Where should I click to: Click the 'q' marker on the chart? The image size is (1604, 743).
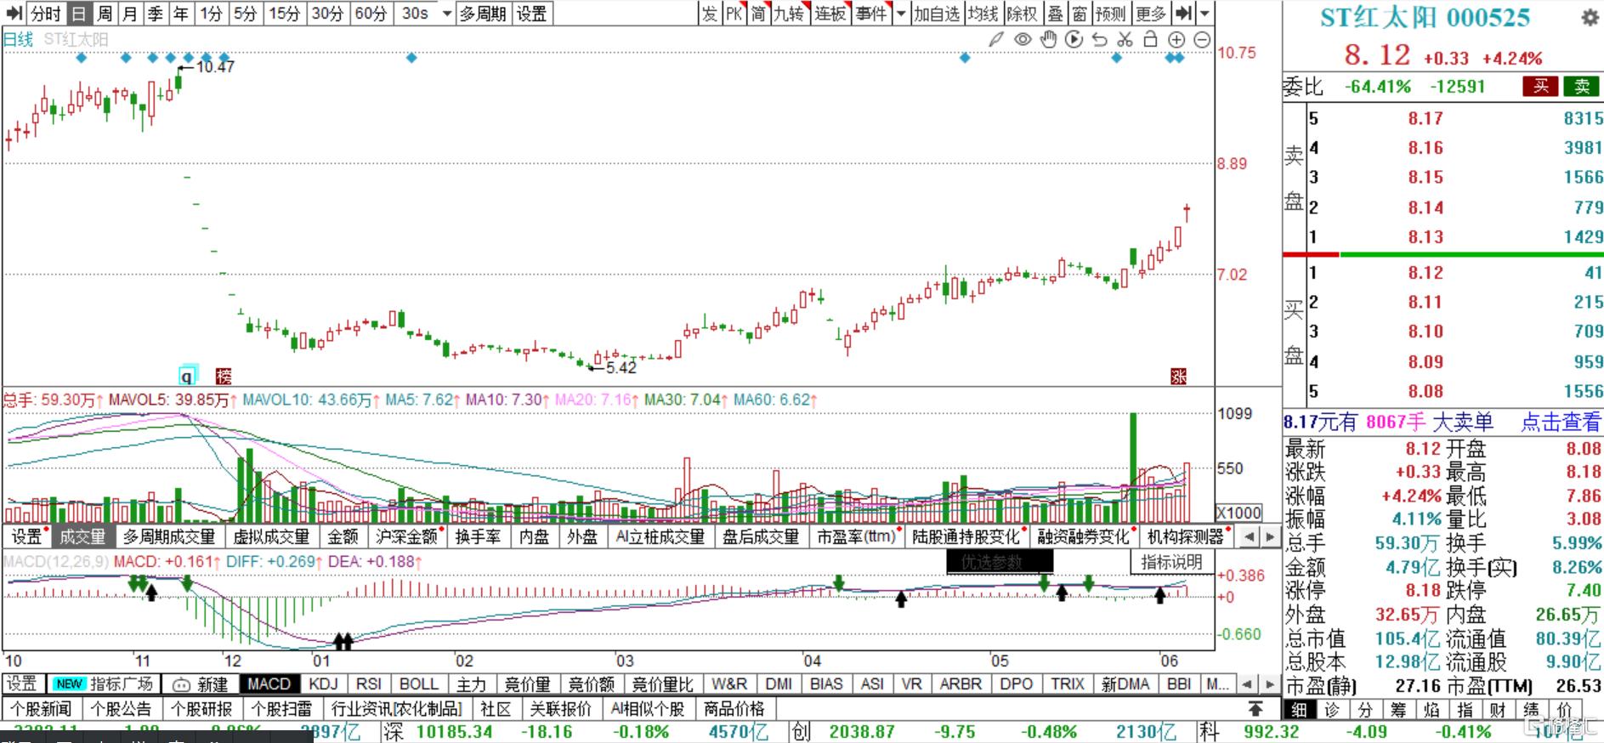tap(187, 375)
